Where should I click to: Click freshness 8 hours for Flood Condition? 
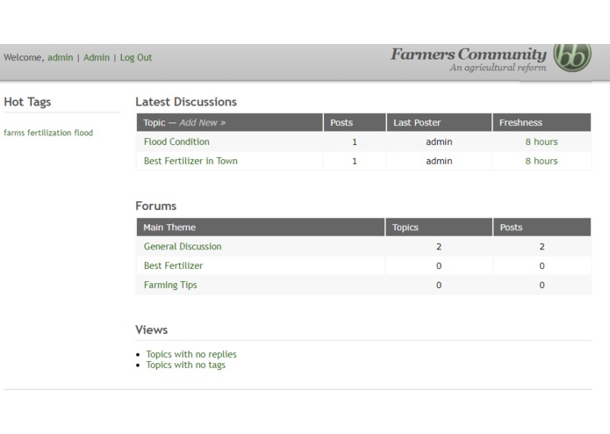pos(542,141)
